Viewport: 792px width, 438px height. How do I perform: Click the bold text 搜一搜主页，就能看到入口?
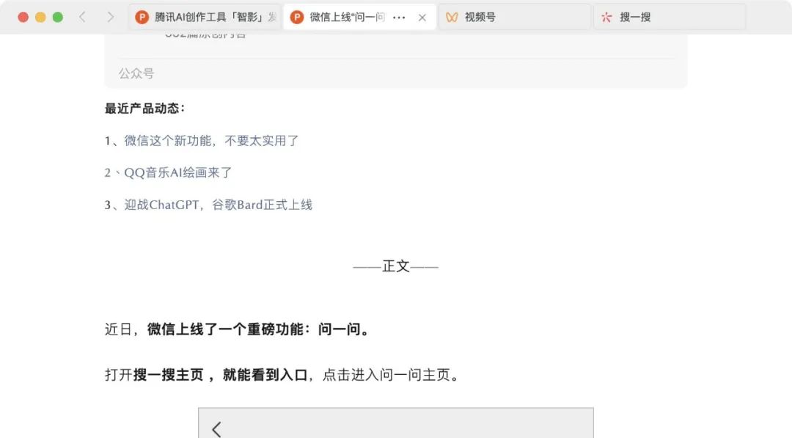tap(220, 375)
